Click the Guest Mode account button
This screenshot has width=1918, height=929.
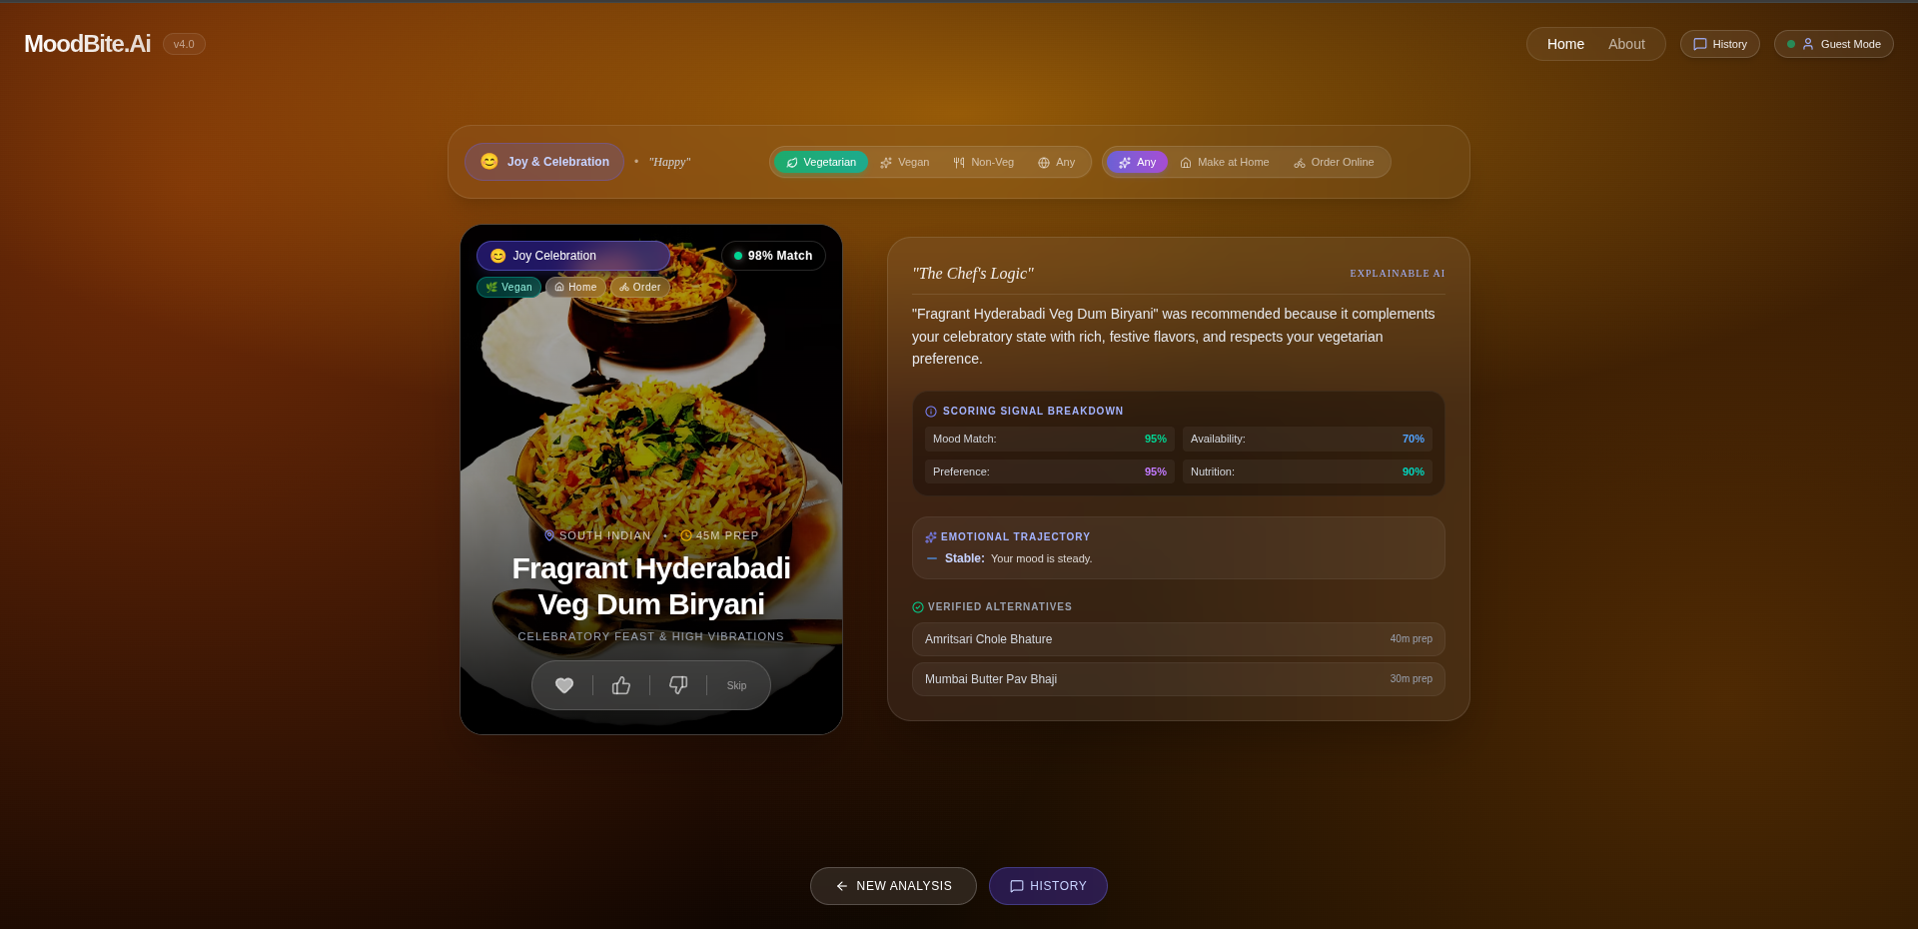point(1834,44)
